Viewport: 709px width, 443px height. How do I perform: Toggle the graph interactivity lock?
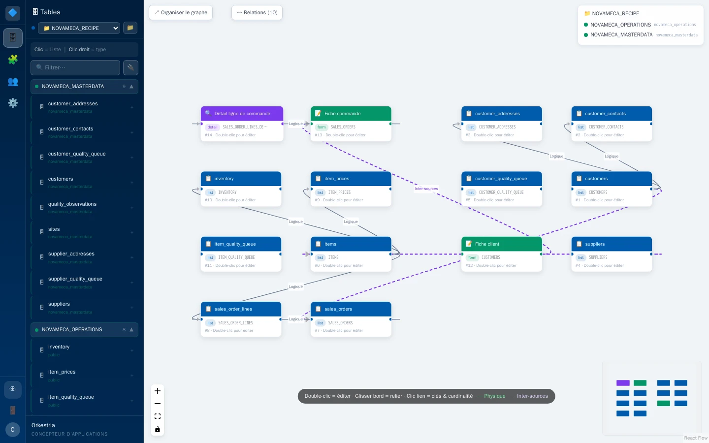pyautogui.click(x=158, y=429)
